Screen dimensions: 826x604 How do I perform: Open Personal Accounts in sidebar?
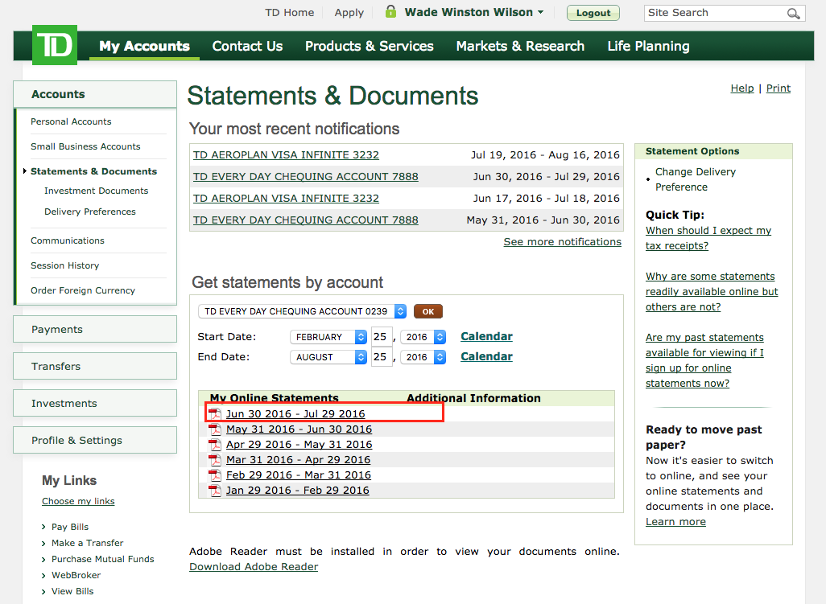click(71, 121)
